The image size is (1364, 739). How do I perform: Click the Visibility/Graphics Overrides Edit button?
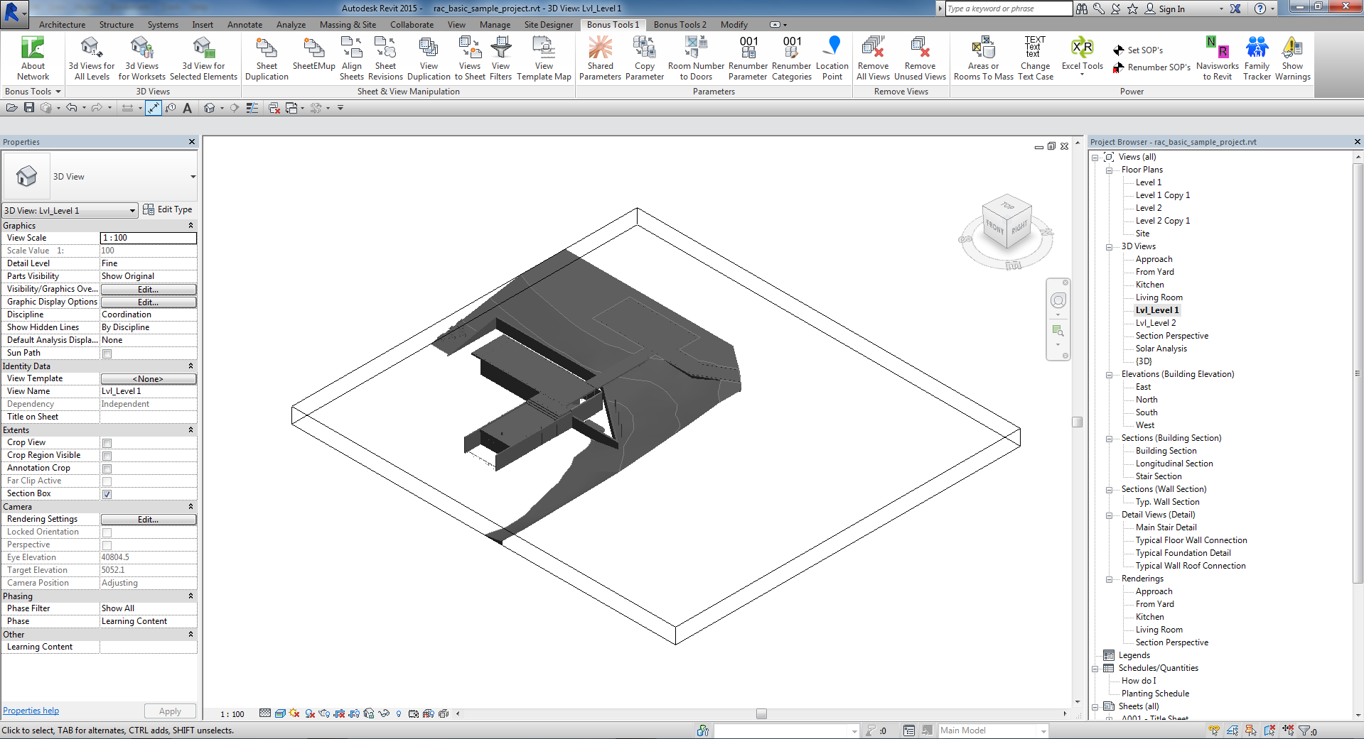148,290
